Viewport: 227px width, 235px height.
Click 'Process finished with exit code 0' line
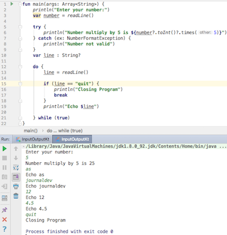(69, 231)
